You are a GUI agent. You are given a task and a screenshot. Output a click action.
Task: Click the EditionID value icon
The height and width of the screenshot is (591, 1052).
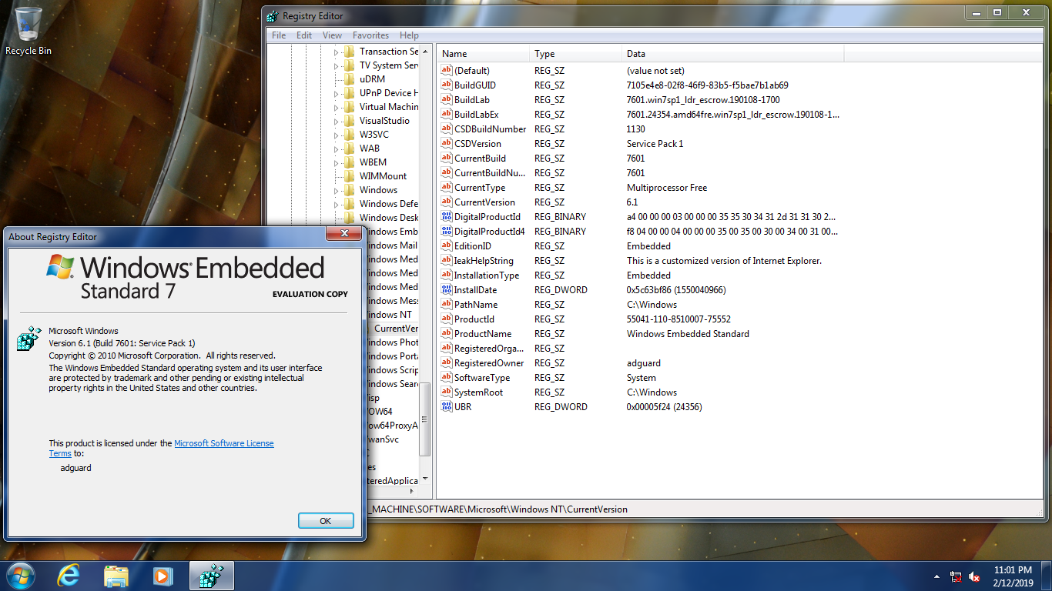point(446,245)
